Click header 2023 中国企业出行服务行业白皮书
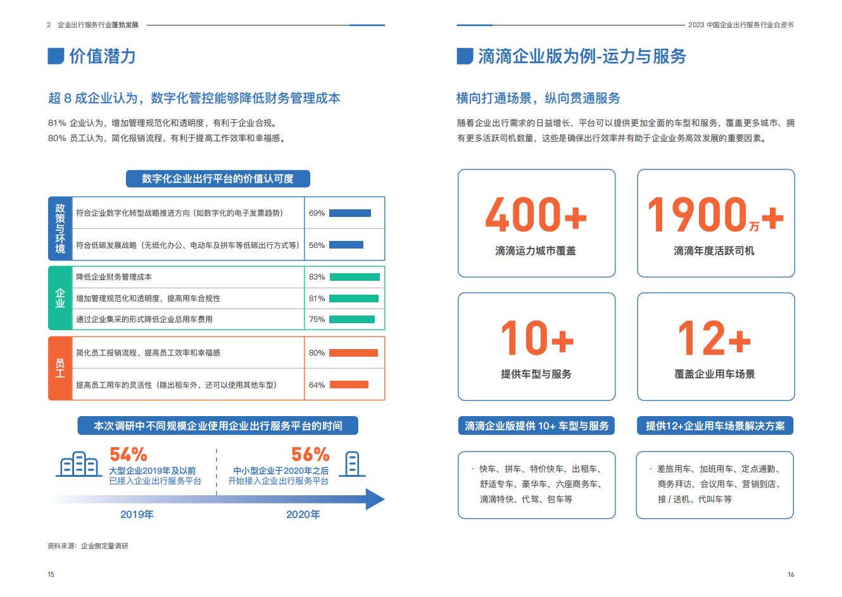842x597 pixels. (741, 25)
